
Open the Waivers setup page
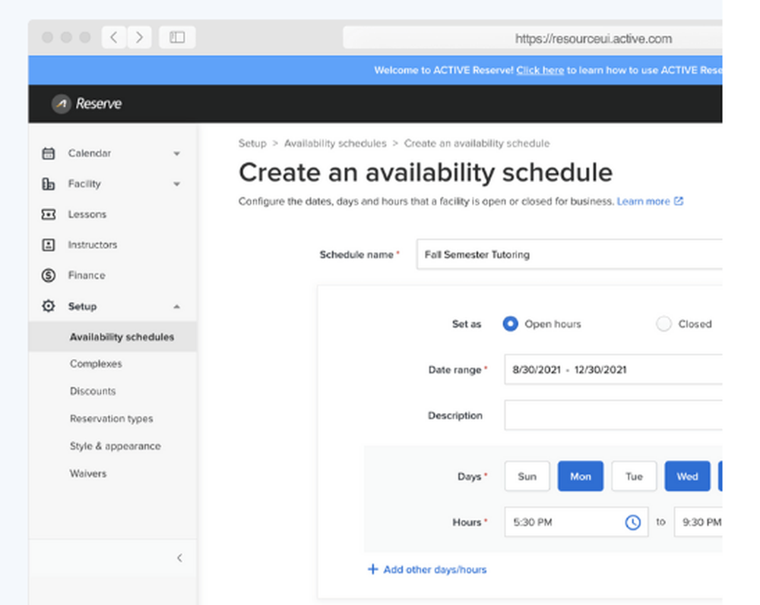click(87, 474)
